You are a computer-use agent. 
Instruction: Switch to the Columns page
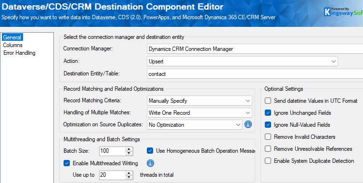pos(13,45)
